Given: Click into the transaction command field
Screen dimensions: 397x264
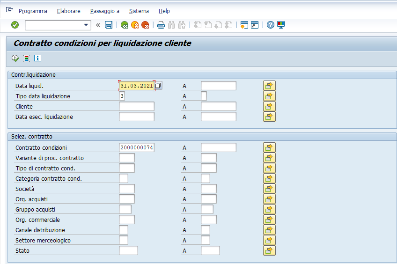Looking at the screenshot, I should 54,25.
